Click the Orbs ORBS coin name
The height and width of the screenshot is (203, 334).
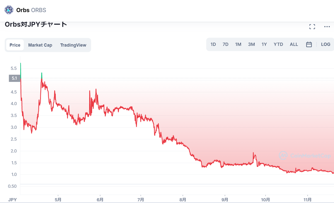pyautogui.click(x=31, y=10)
